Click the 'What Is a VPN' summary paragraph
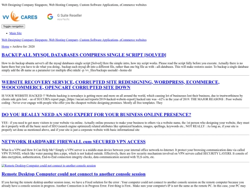The width and height of the screenshot is (251, 188). pos(125,154)
